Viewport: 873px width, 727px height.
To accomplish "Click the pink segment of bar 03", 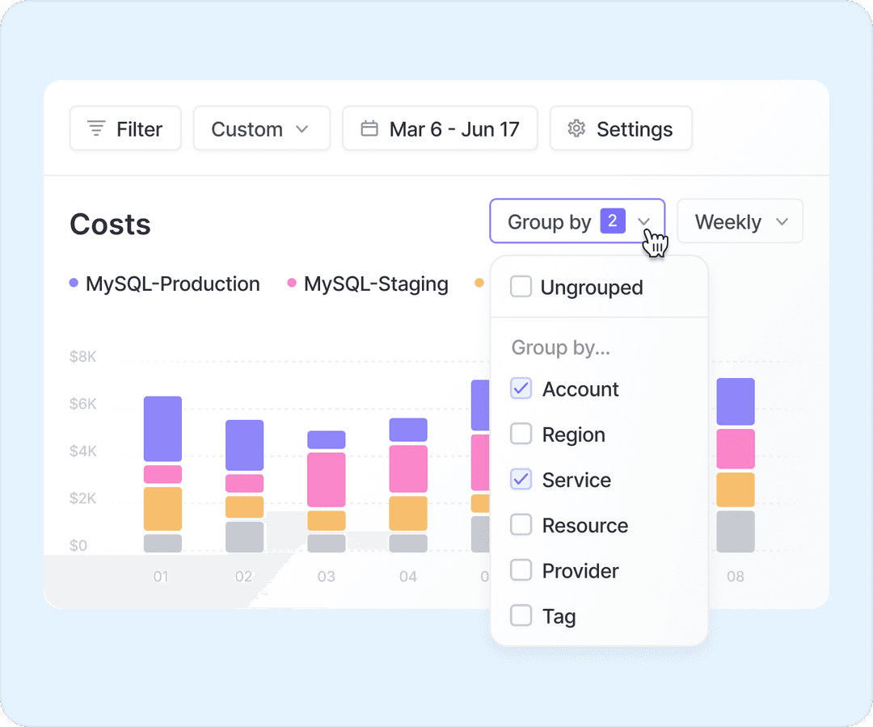I will 326,479.
